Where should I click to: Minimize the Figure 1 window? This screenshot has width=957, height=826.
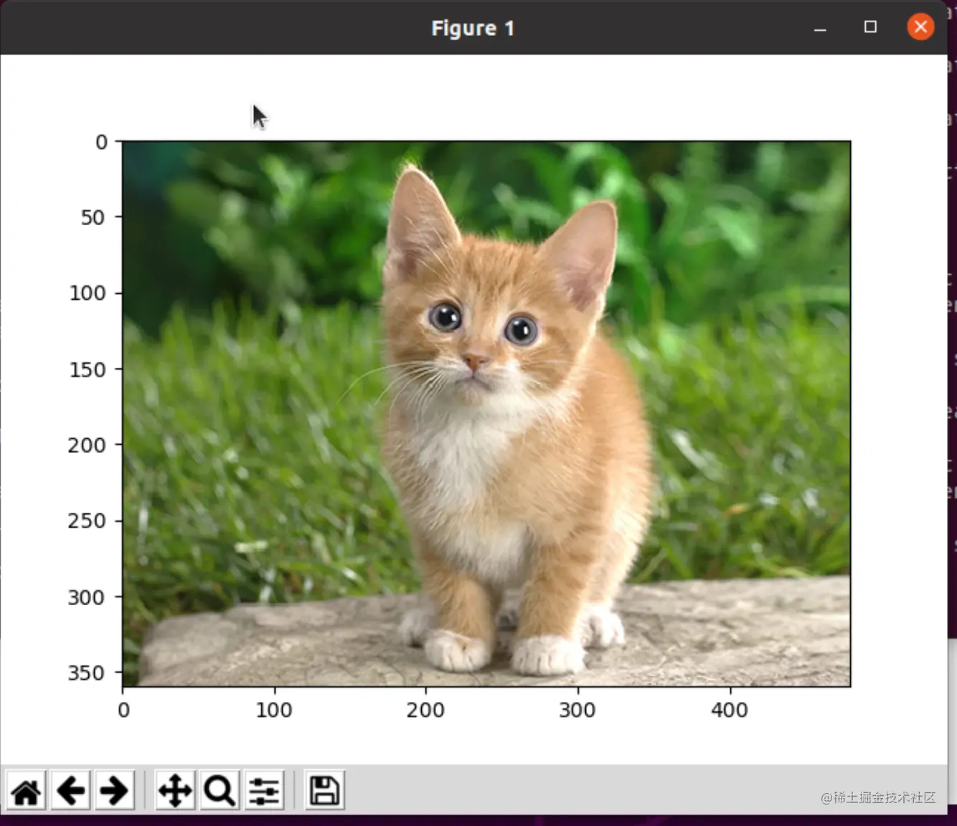[820, 28]
